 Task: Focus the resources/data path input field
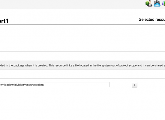tap(55, 85)
